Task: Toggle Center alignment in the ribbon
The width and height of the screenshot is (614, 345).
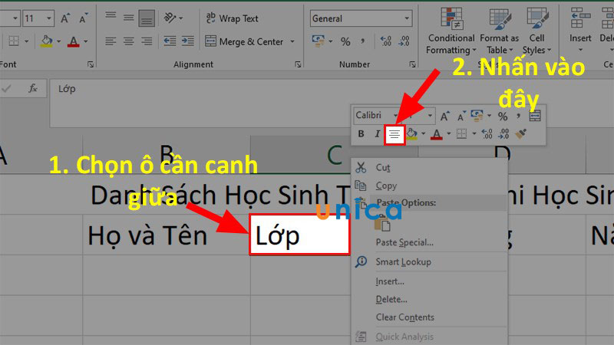Action: point(129,41)
